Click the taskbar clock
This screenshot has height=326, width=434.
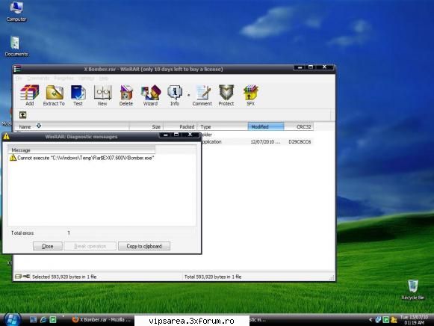click(414, 319)
